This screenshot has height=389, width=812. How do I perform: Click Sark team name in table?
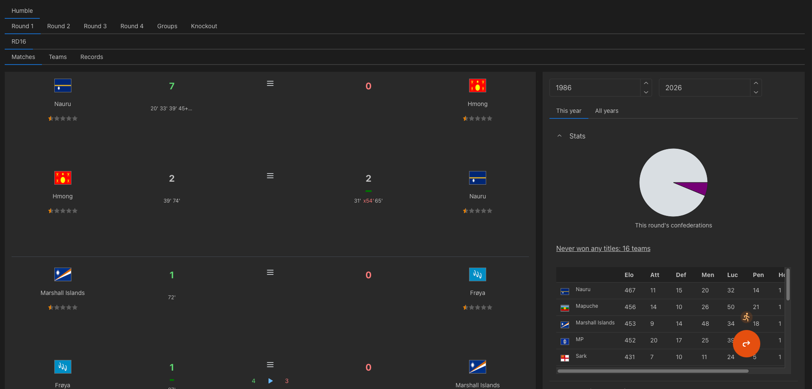pyautogui.click(x=581, y=356)
